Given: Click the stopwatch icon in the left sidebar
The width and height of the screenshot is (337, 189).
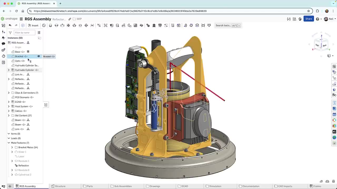Looking at the screenshot, I should (x=3, y=56).
